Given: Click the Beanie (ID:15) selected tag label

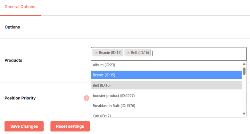Looking at the screenshot, I should click(110, 53).
